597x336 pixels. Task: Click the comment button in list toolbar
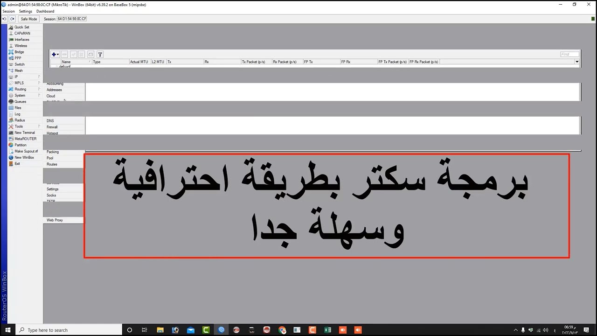pyautogui.click(x=90, y=55)
